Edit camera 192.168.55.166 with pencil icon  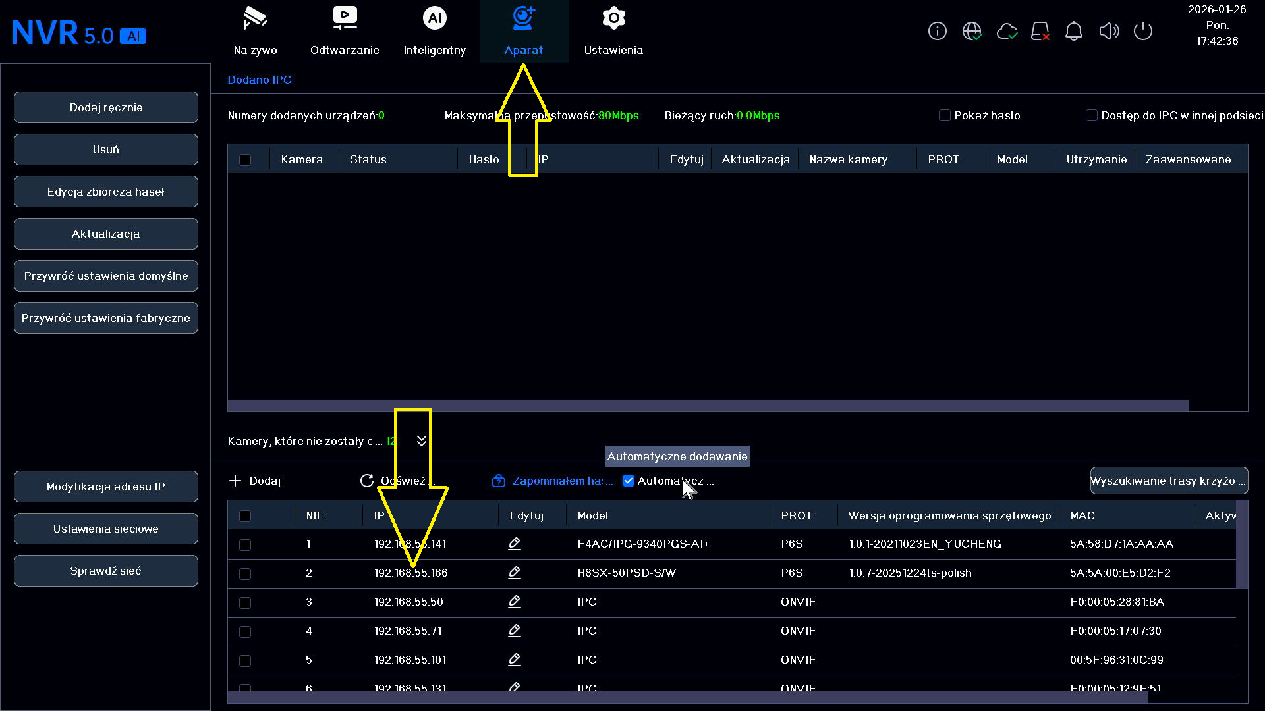point(515,573)
